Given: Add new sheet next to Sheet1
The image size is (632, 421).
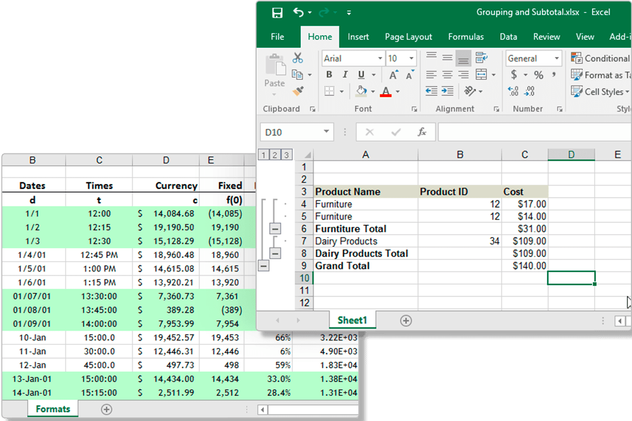Looking at the screenshot, I should coord(406,321).
